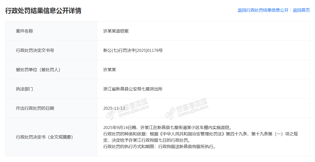The width and height of the screenshot is (315, 162).
Task: Click the line starting 行政处罚的执行方式和期限
Action: click(x=159, y=146)
